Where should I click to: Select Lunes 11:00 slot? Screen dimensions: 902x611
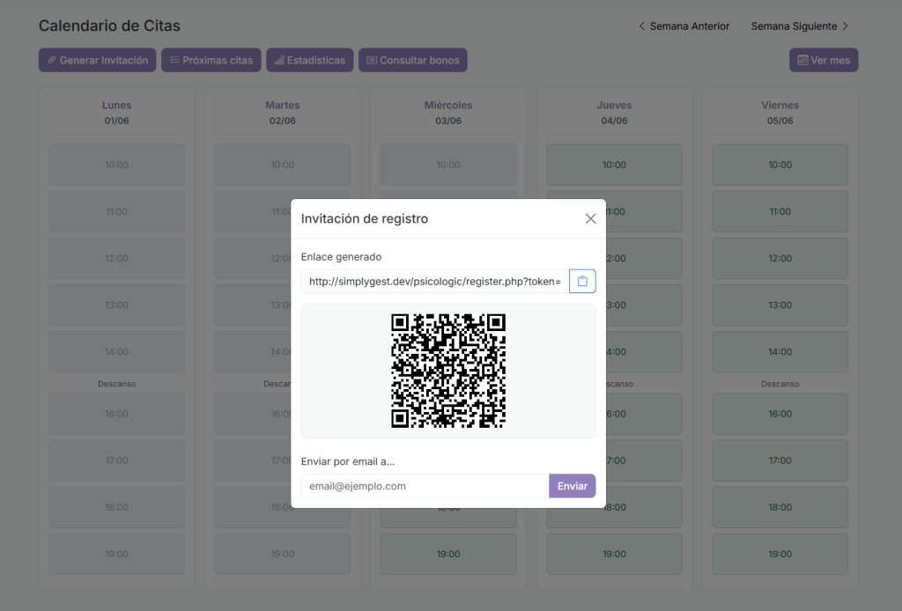pos(117,211)
